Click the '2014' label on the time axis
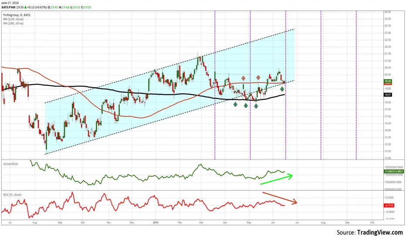 tap(156, 222)
